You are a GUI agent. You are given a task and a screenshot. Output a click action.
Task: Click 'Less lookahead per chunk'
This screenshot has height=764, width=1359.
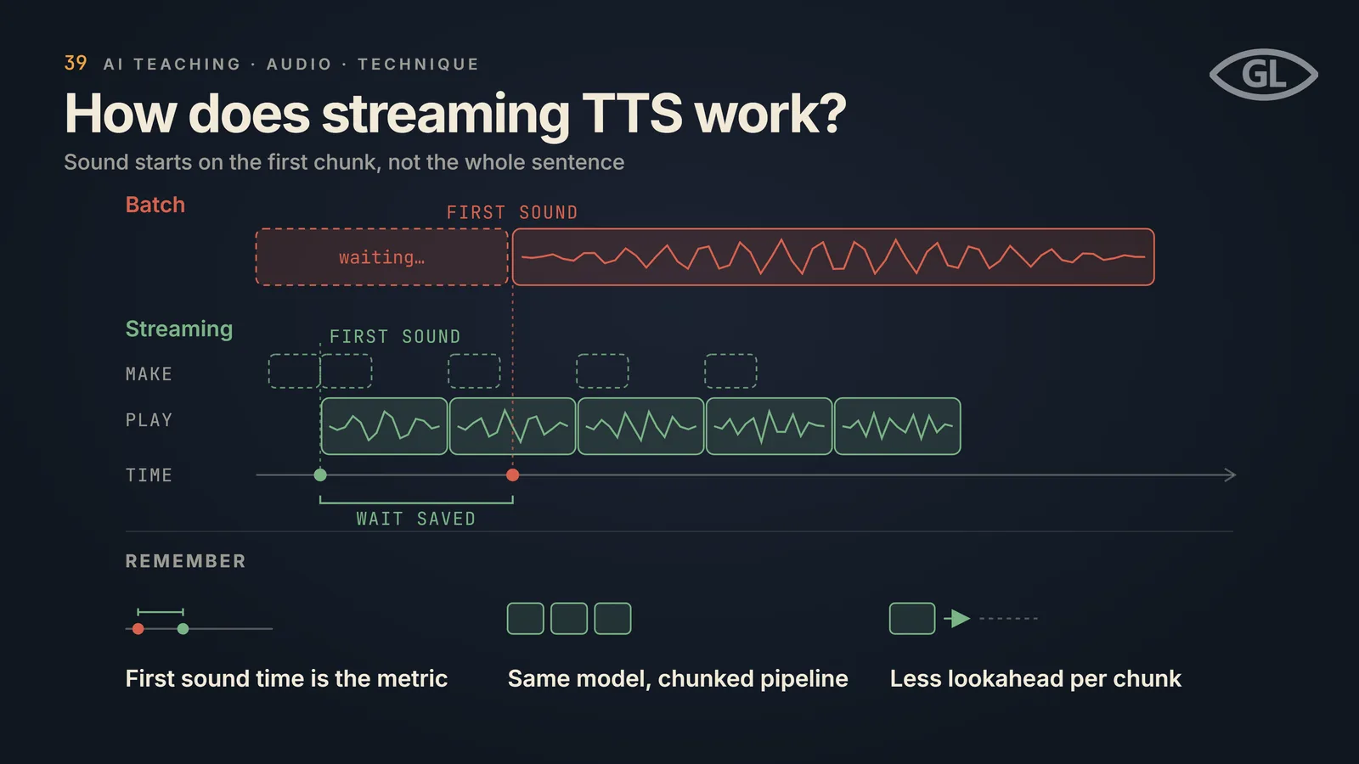1035,679
